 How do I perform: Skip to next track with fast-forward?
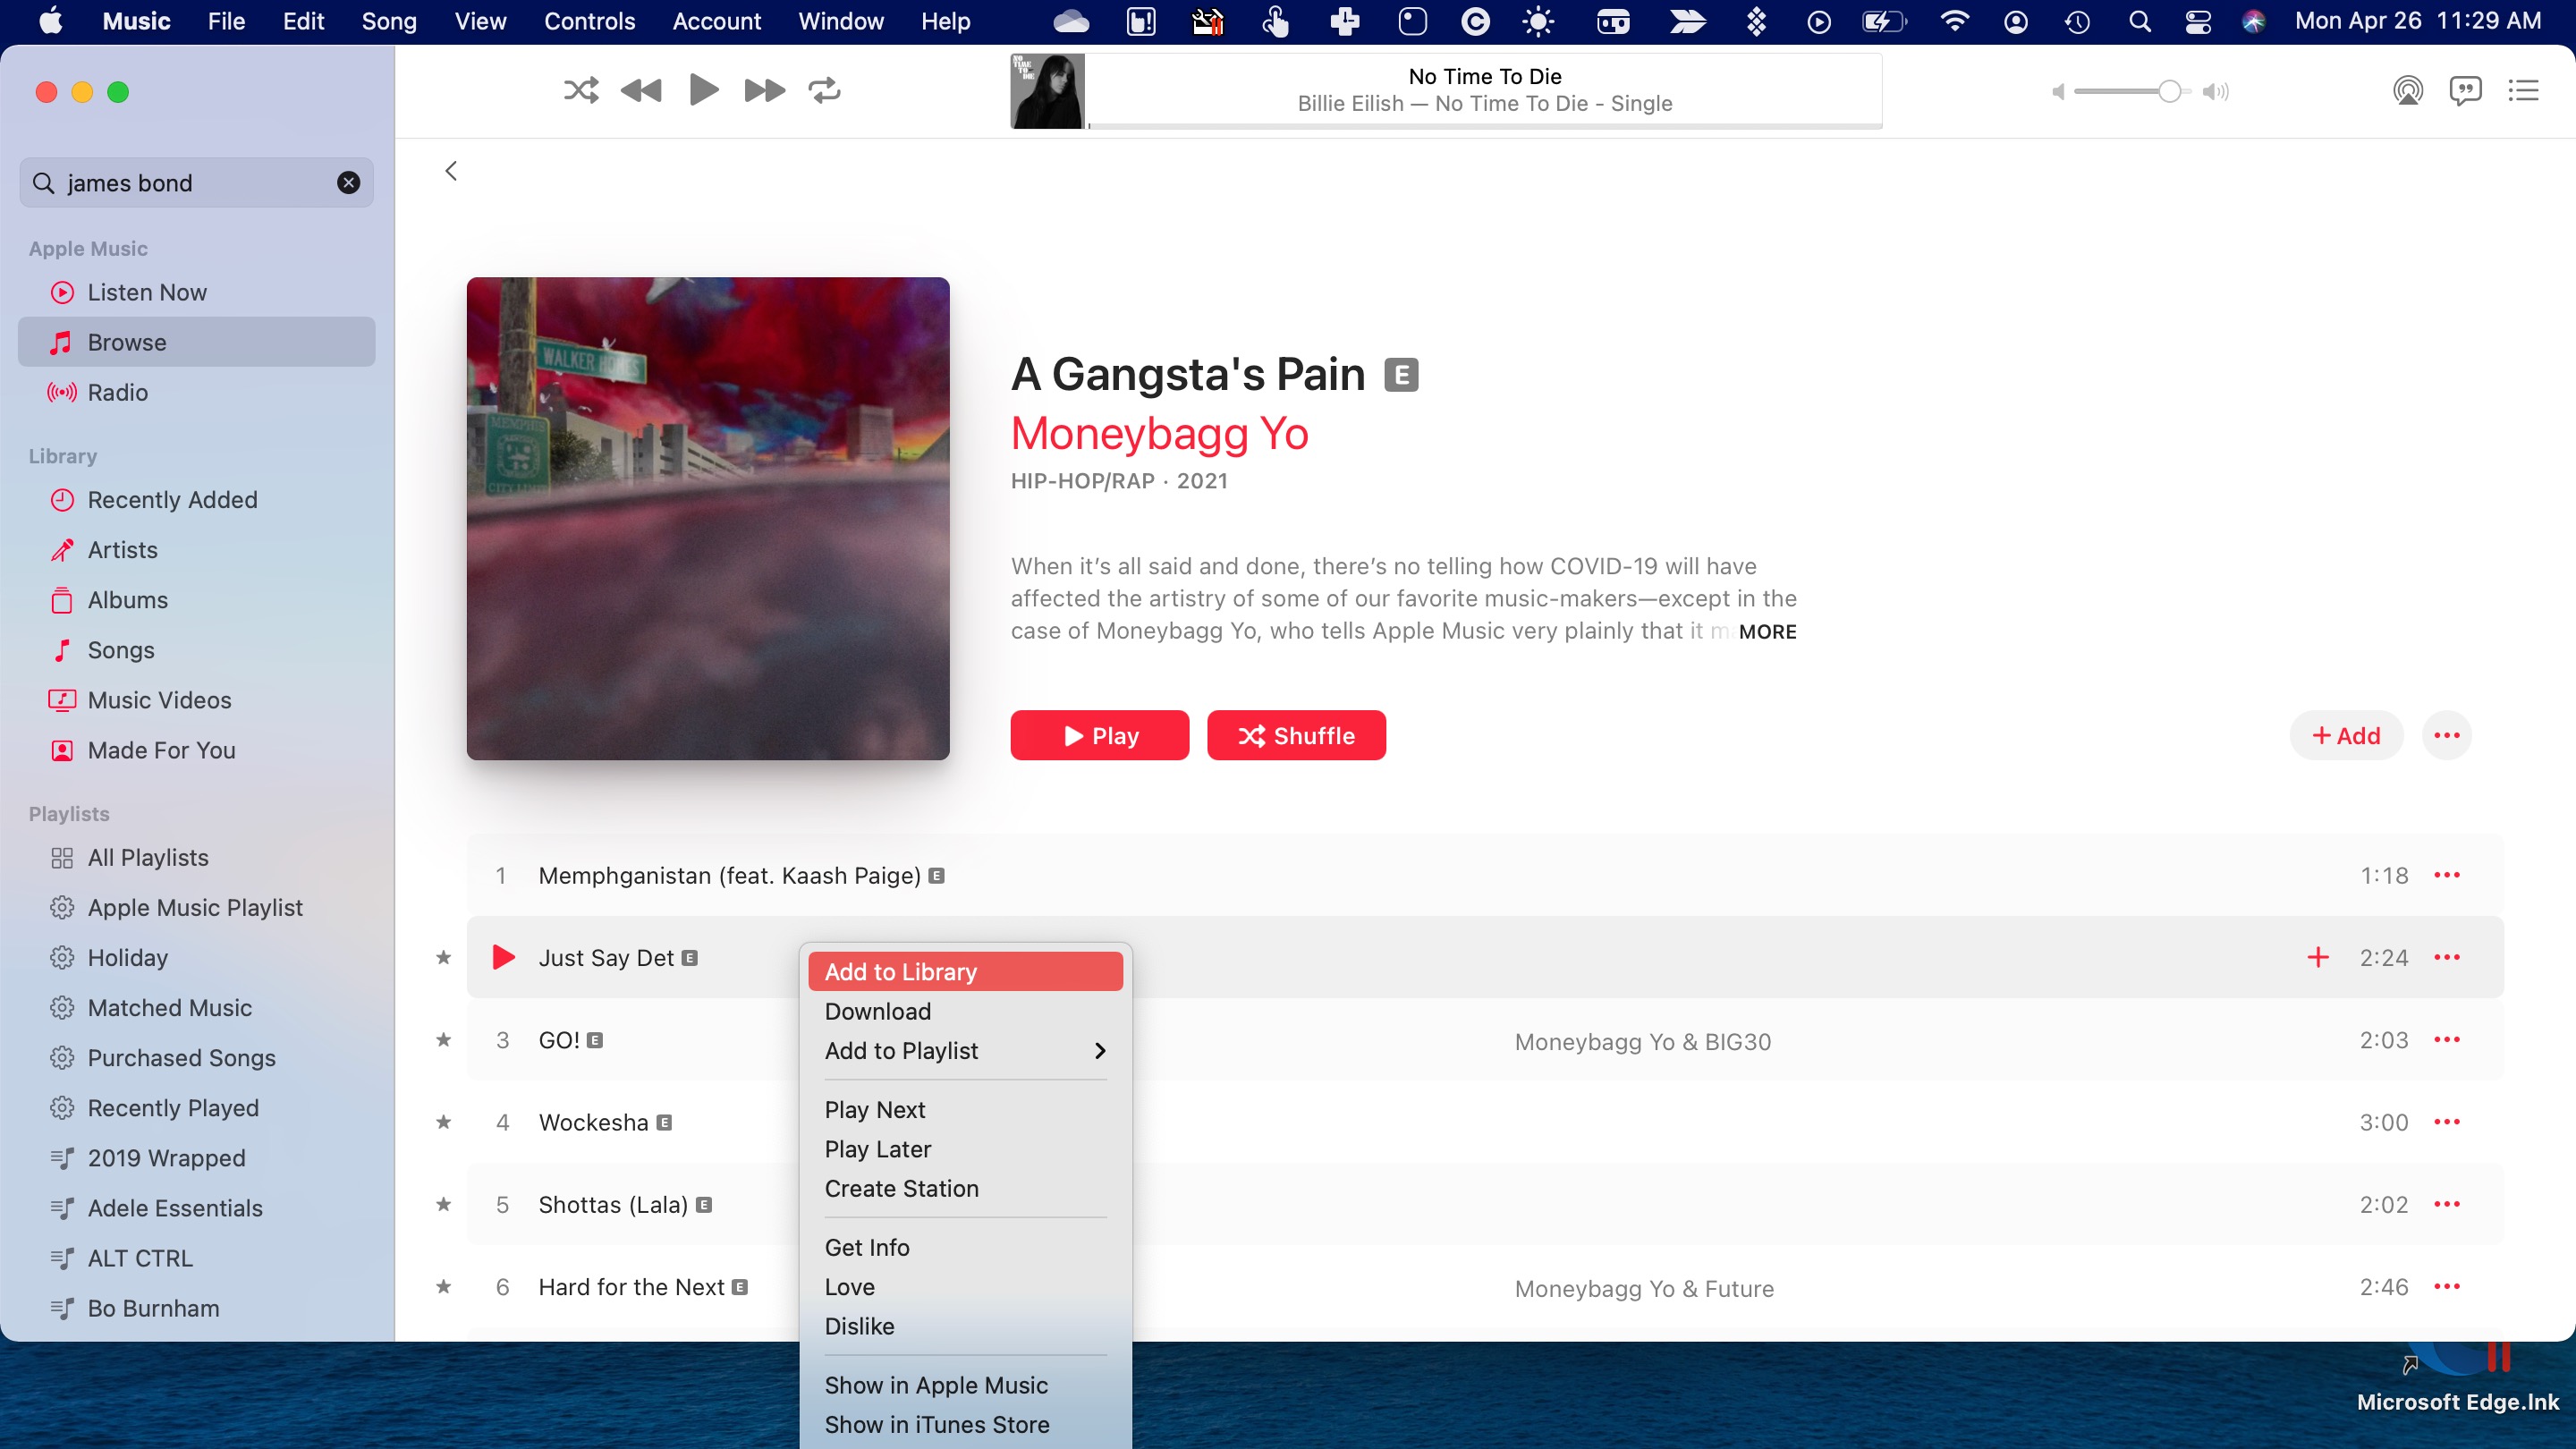tap(765, 91)
